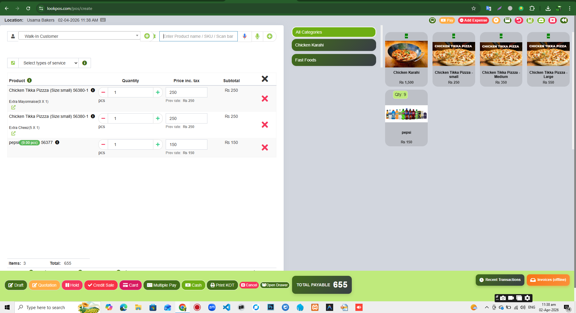Image resolution: width=576 pixels, height=313 pixels.
Task: Open the Select types of service dropdown
Action: (x=49, y=63)
